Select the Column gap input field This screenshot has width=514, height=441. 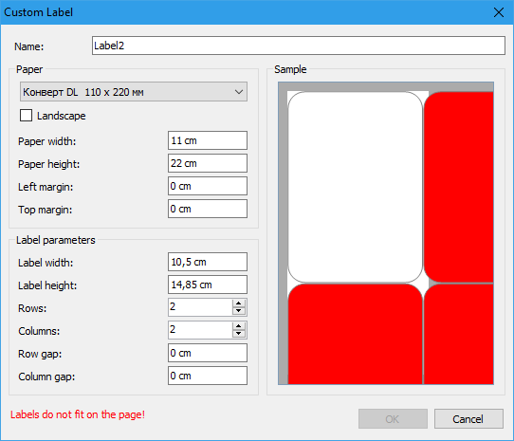[208, 376]
